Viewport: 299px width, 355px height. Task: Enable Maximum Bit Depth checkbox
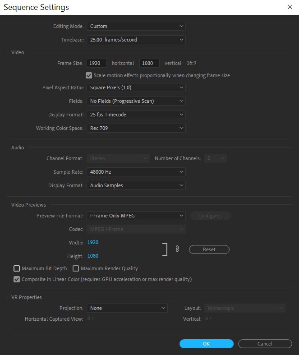coord(17,268)
